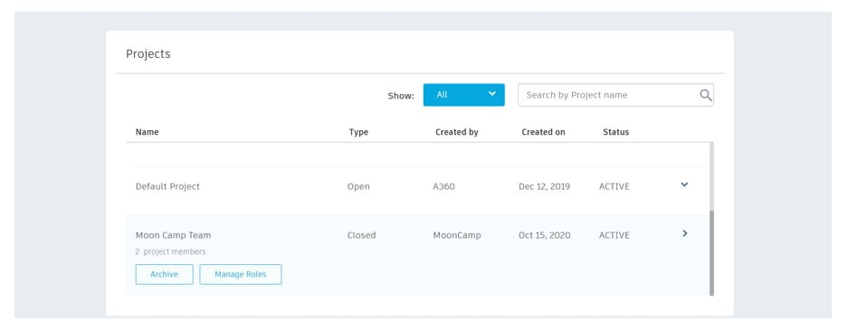Viewport: 848px width, 331px height.
Task: Click the ACTIVE status of Default Project
Action: pyautogui.click(x=614, y=186)
